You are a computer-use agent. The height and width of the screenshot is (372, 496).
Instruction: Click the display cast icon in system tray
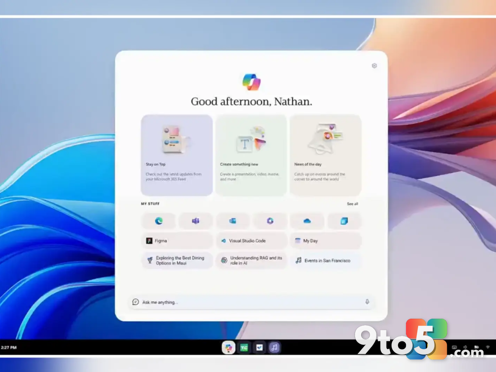(454, 348)
